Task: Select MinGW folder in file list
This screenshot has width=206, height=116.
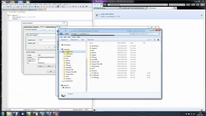Action: point(94,53)
